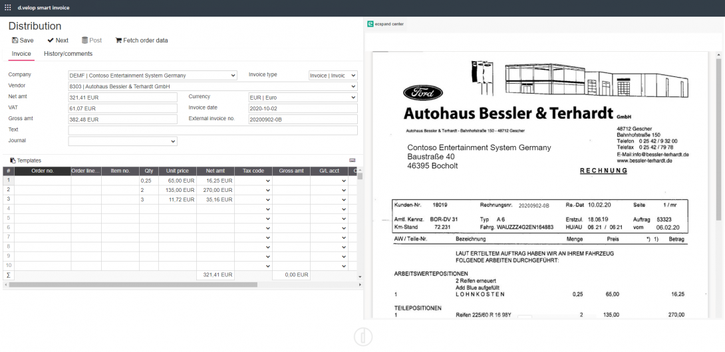Select the 16,25 EUR net amount cell
This screenshot has width=725, height=352.
tap(216, 181)
